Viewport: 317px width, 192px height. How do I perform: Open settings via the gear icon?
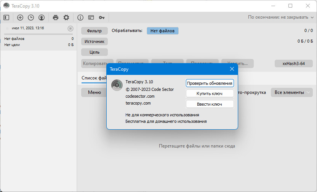[66, 17]
